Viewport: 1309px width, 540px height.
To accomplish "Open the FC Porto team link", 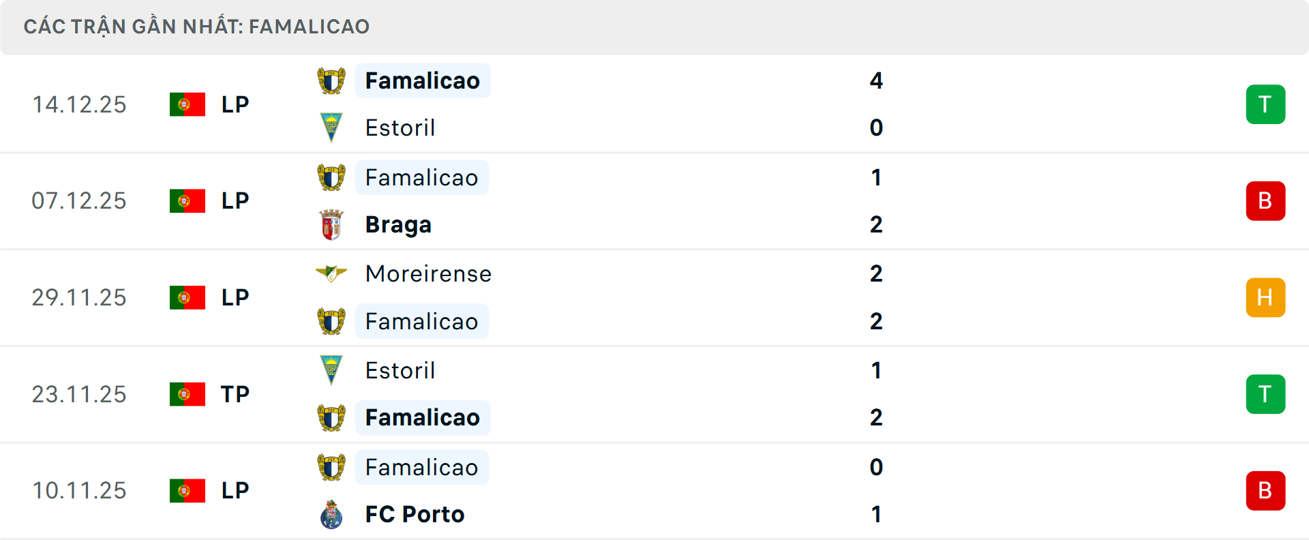I will pos(415,514).
